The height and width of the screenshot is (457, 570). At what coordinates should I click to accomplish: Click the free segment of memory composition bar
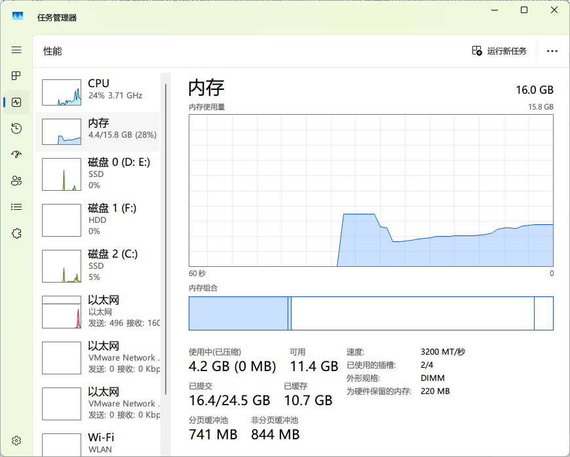tap(544, 313)
